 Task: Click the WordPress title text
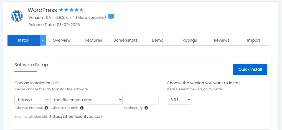pyautogui.click(x=42, y=10)
